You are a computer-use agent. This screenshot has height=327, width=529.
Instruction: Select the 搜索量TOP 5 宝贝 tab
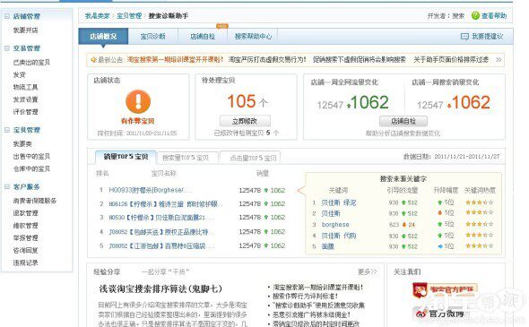point(187,158)
